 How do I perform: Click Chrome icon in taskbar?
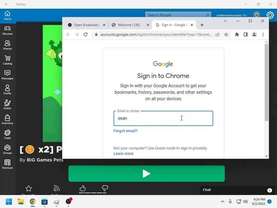tap(32, 201)
